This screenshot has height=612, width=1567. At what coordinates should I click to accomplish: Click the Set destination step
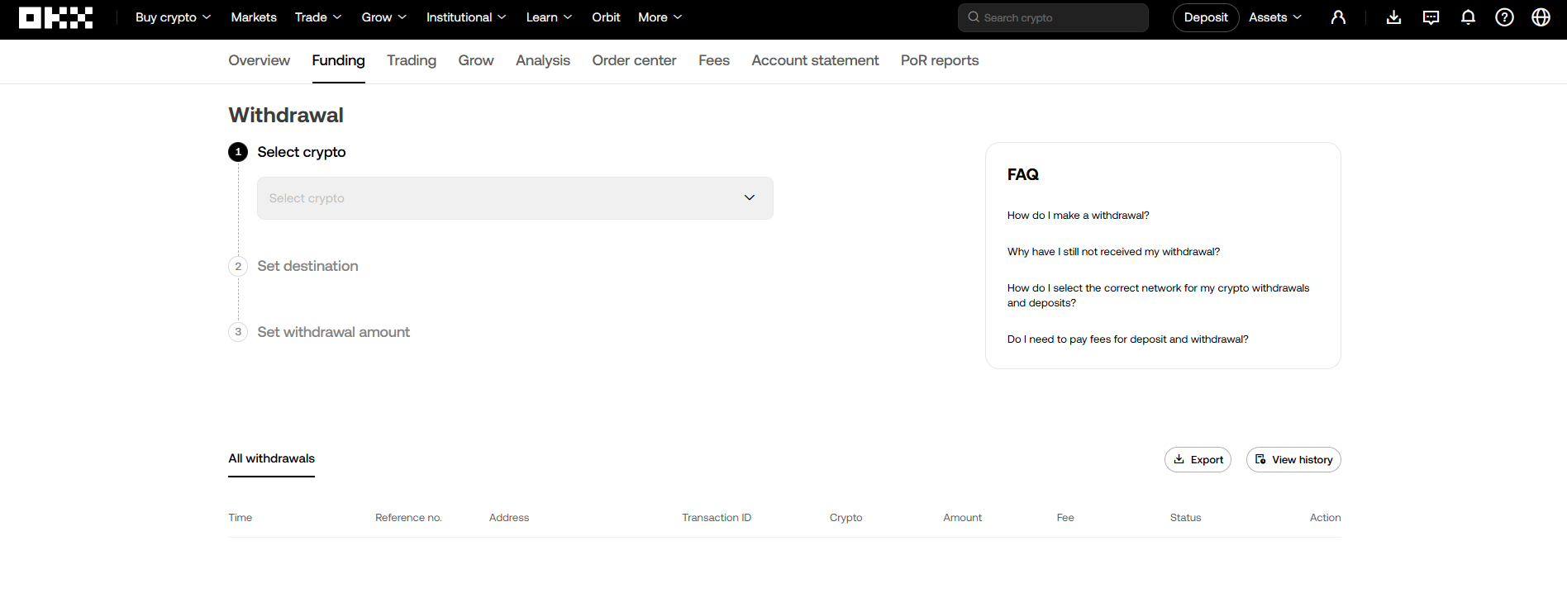[x=307, y=266]
